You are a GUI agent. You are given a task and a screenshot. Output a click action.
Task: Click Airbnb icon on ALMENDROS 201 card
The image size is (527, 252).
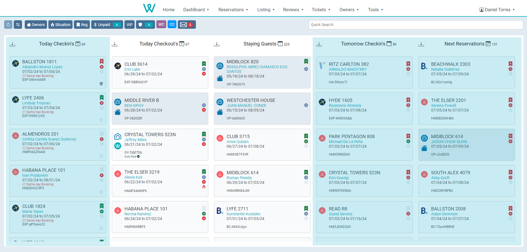tap(16, 136)
